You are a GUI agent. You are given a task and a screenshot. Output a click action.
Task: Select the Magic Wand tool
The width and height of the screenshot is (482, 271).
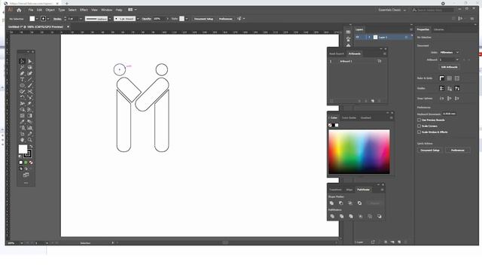point(22,67)
